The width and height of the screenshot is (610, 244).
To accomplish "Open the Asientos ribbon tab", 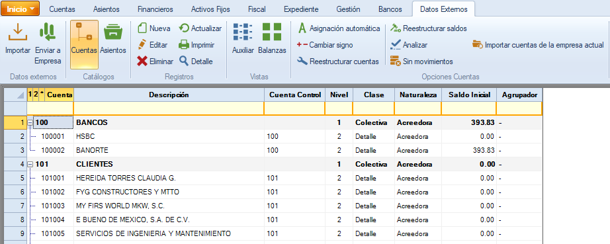I will (x=107, y=9).
